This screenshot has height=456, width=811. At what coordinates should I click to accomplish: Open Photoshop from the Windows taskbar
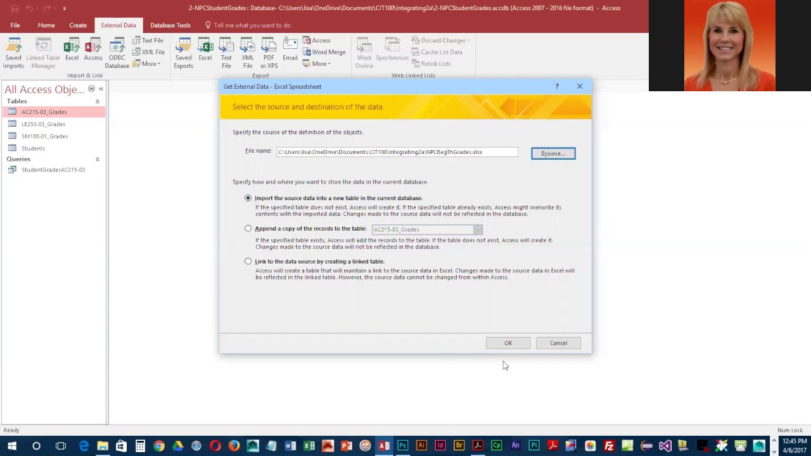pos(402,446)
